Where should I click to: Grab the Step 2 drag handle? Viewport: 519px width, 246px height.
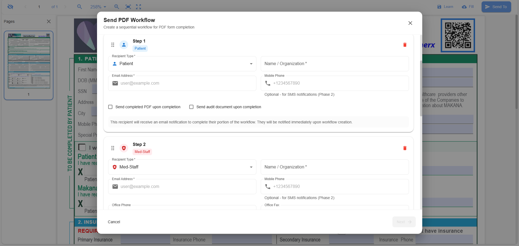[113, 148]
